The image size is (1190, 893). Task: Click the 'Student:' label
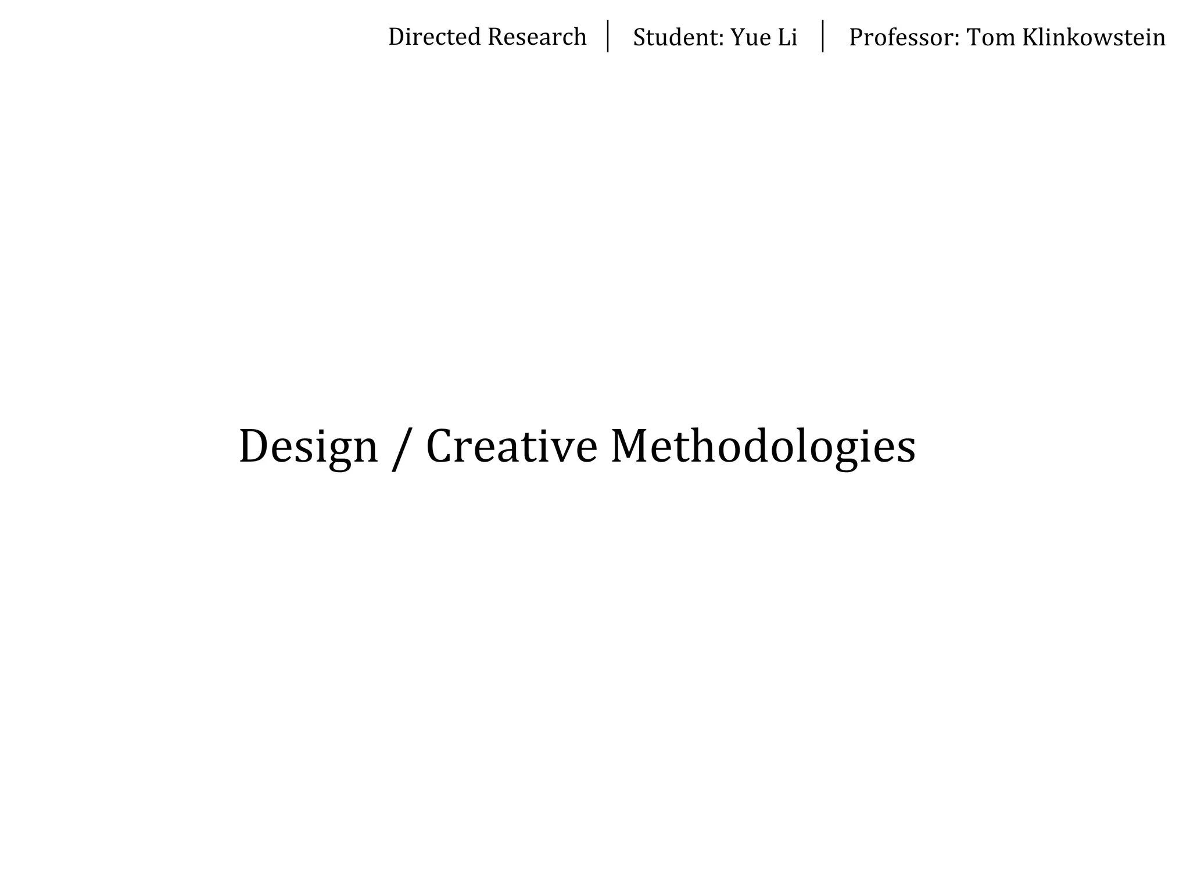[x=678, y=38]
